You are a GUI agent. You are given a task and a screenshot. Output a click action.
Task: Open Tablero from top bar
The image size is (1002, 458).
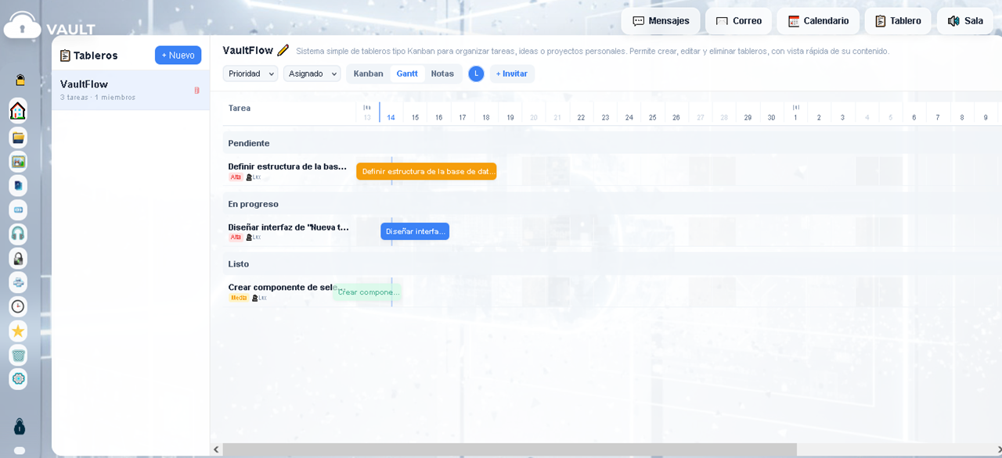tap(898, 21)
